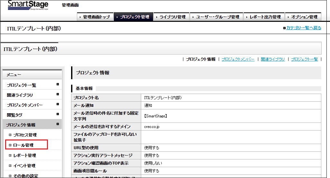330x178 pixels.
Task: Open ロール管理 submenu item
Action: coord(23,145)
